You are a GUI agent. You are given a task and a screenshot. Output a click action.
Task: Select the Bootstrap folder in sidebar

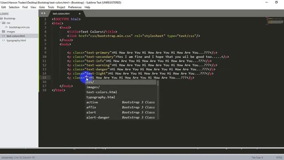(10, 18)
